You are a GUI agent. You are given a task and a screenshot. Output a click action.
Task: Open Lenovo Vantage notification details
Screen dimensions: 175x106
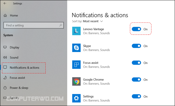(97, 31)
